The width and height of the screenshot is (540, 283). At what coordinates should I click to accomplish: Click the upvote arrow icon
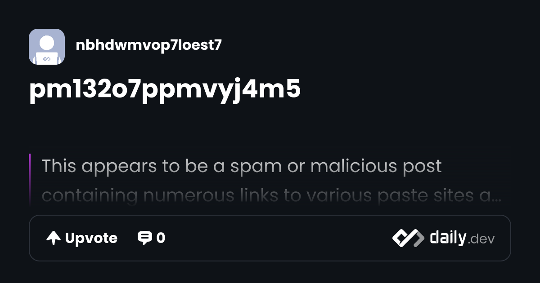coord(54,238)
